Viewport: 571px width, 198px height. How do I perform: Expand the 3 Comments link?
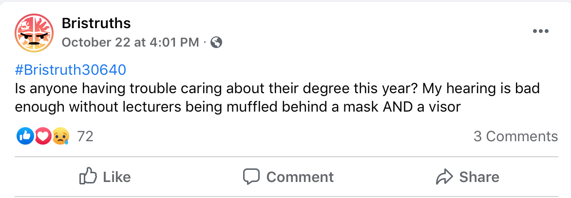coord(515,136)
